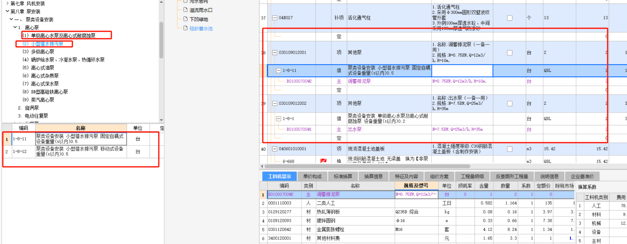Viewport: 627px width, 244px height.
Task: Switch to the 工料机显示 tab
Action: click(x=279, y=176)
